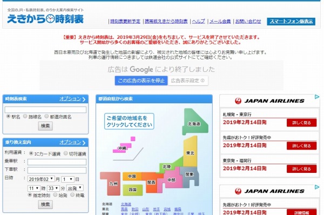Viewport: 324px width, 215px height.
Task: Pick the 中国 map region
Action: (x=132, y=176)
